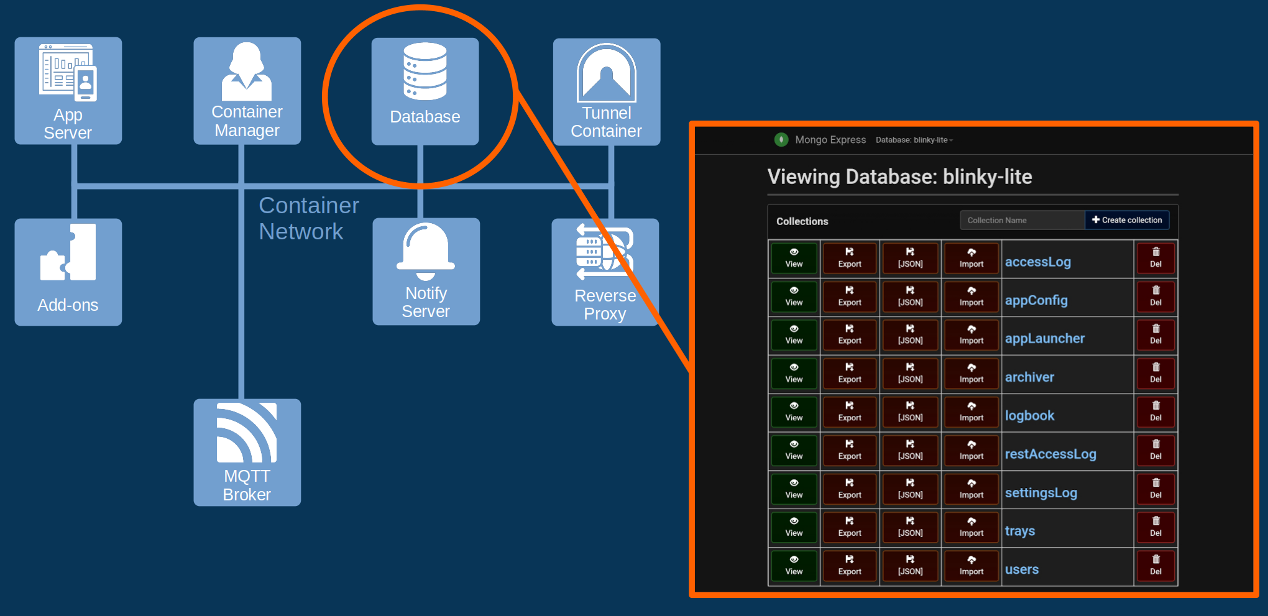
Task: View the appConfig collection
Action: point(794,297)
